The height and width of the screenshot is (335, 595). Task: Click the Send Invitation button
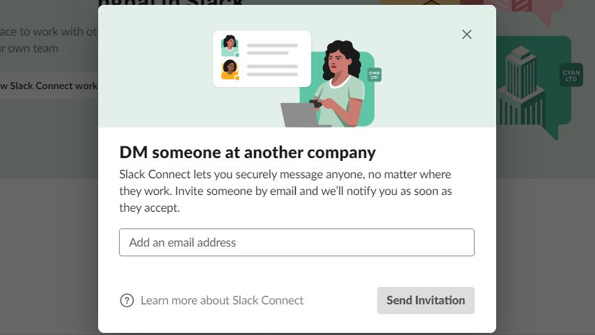[425, 300]
